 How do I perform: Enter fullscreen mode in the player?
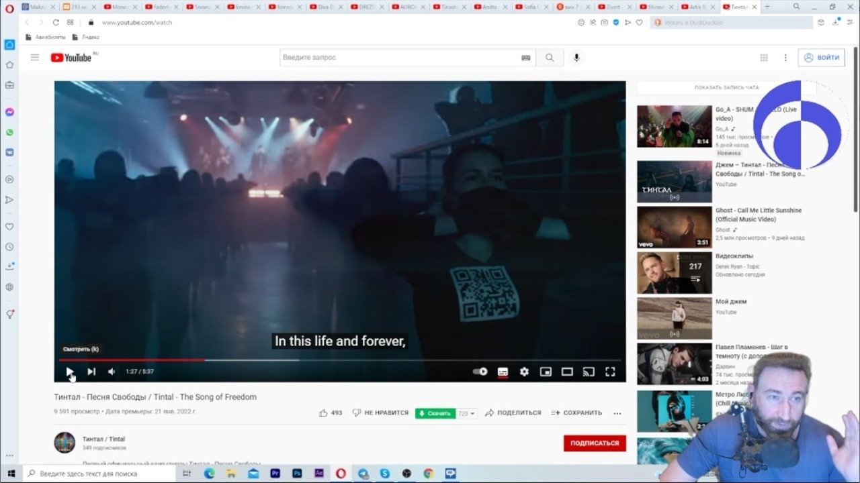[x=610, y=372]
